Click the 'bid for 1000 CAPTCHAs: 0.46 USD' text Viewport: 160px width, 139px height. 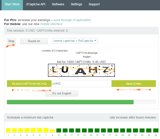click(81, 62)
